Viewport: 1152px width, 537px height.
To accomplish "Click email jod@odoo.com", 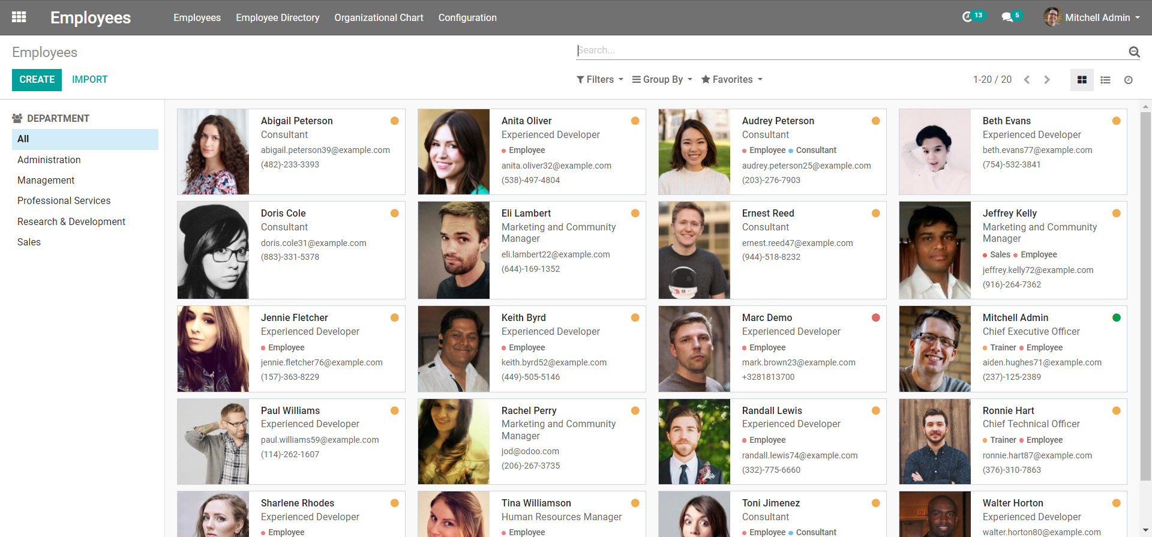I will click(x=530, y=451).
